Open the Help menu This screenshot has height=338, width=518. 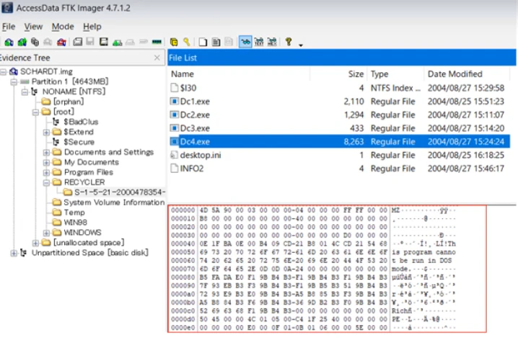92,27
